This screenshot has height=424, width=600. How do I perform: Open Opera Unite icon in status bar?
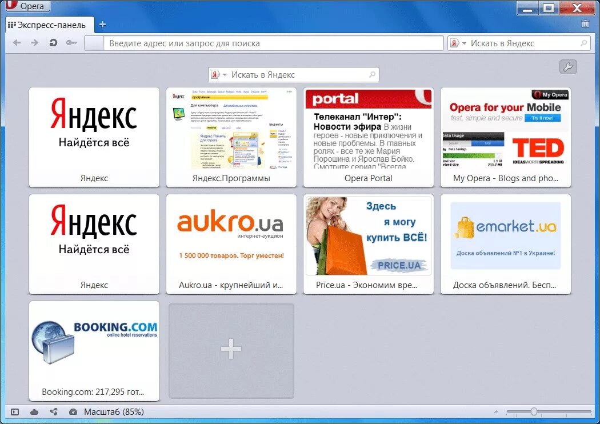[x=54, y=412]
